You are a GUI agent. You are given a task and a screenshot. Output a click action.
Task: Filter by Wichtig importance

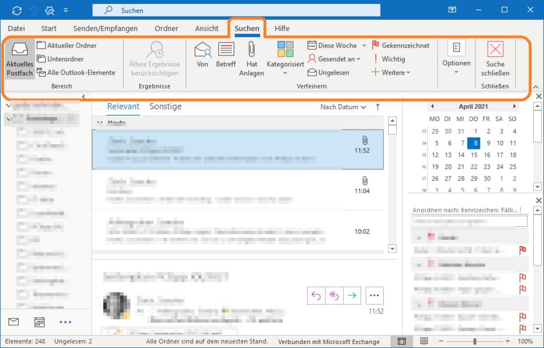coord(389,59)
